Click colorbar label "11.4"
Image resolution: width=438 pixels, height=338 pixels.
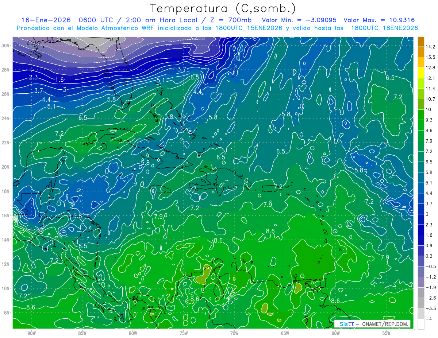coord(431,89)
